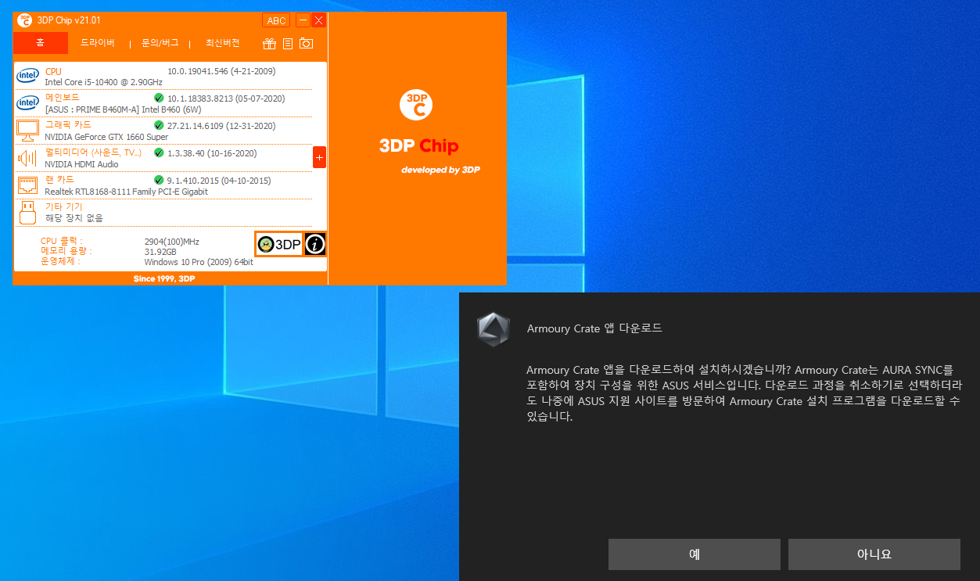The image size is (980, 581).
Task: Click the ABC language button
Action: [x=276, y=20]
